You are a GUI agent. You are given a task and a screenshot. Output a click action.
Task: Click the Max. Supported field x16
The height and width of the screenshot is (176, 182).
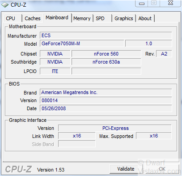click(x=154, y=136)
